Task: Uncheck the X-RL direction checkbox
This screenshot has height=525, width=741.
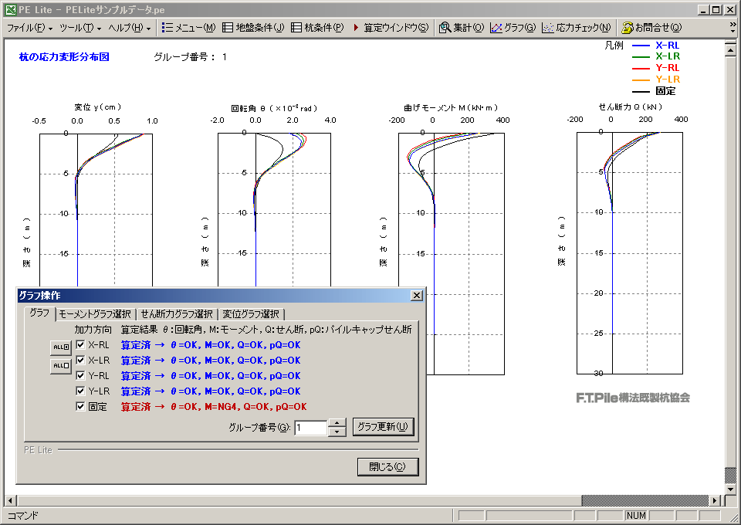Action: (80, 345)
